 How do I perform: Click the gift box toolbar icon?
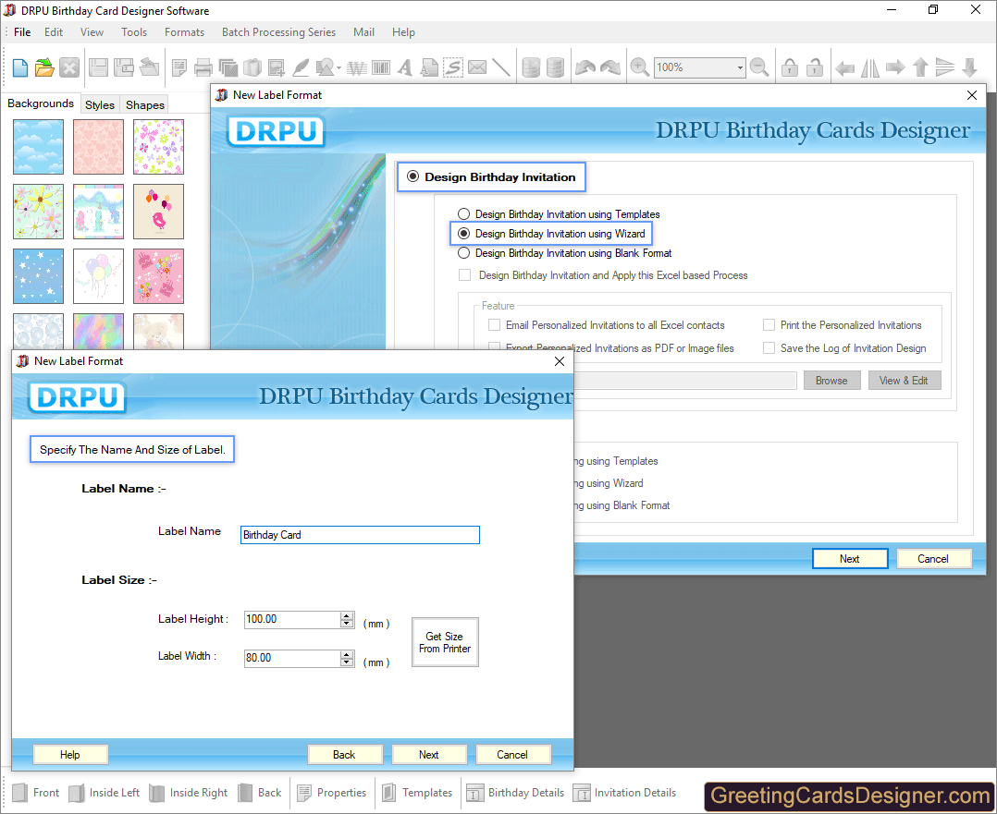(252, 67)
